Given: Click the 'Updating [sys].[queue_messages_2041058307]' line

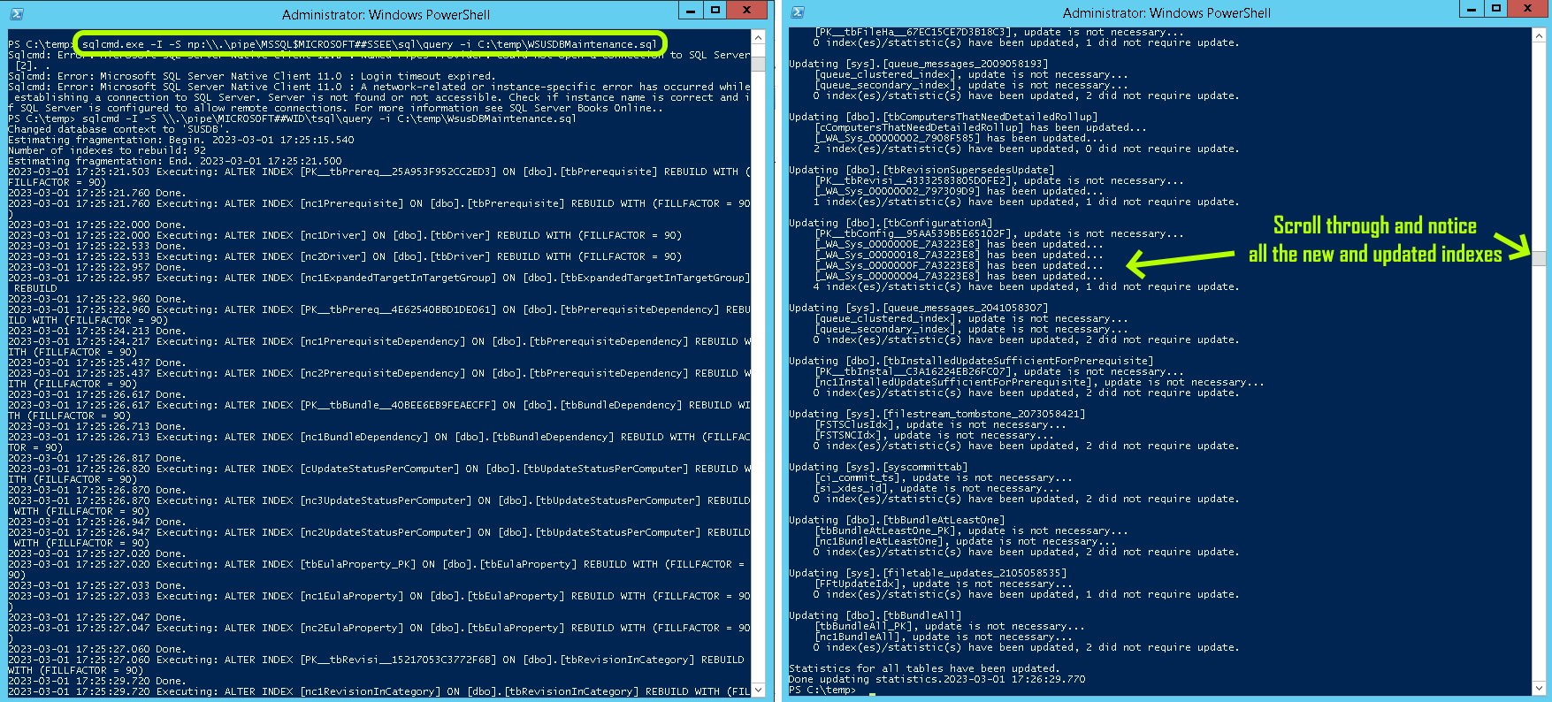Looking at the screenshot, I should click(918, 308).
